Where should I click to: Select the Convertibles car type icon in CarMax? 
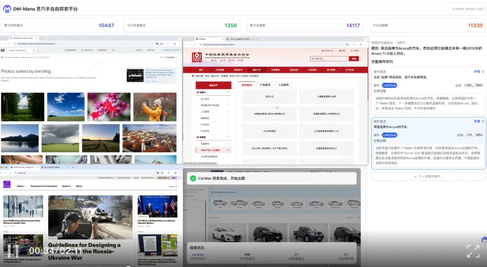coord(297,204)
